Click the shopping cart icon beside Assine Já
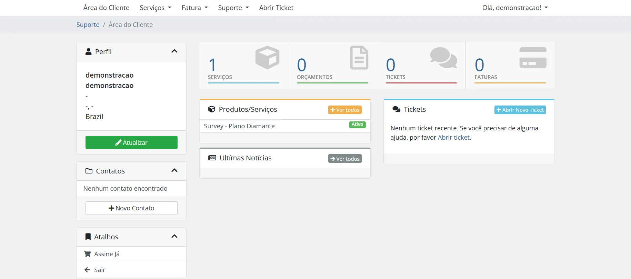This screenshot has width=631, height=279. (x=87, y=254)
